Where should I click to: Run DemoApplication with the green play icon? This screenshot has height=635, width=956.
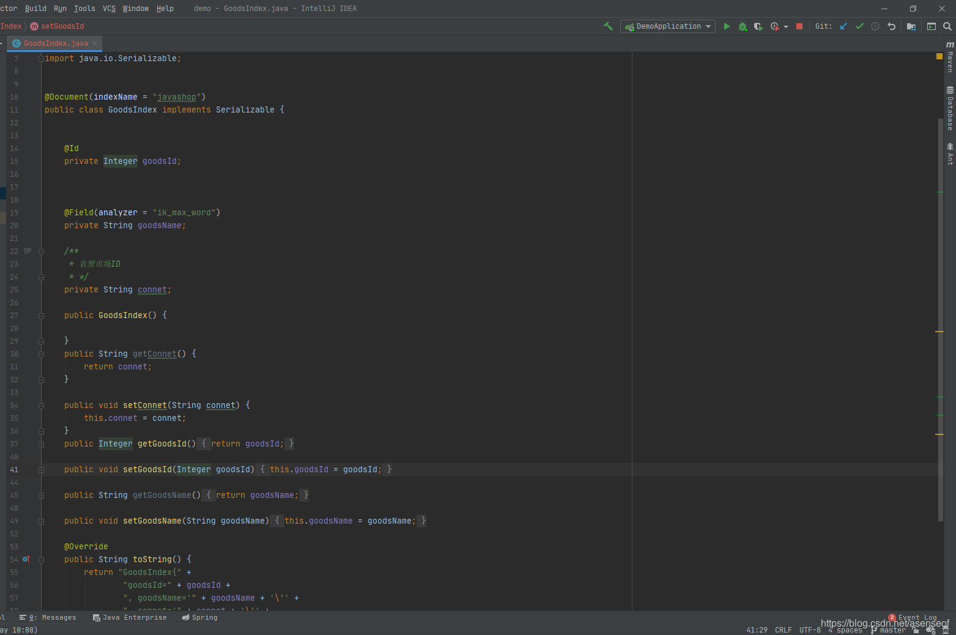727,26
